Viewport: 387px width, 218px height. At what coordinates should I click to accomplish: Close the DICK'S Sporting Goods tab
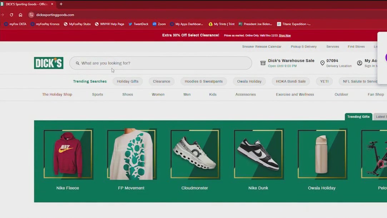(x=52, y=4)
